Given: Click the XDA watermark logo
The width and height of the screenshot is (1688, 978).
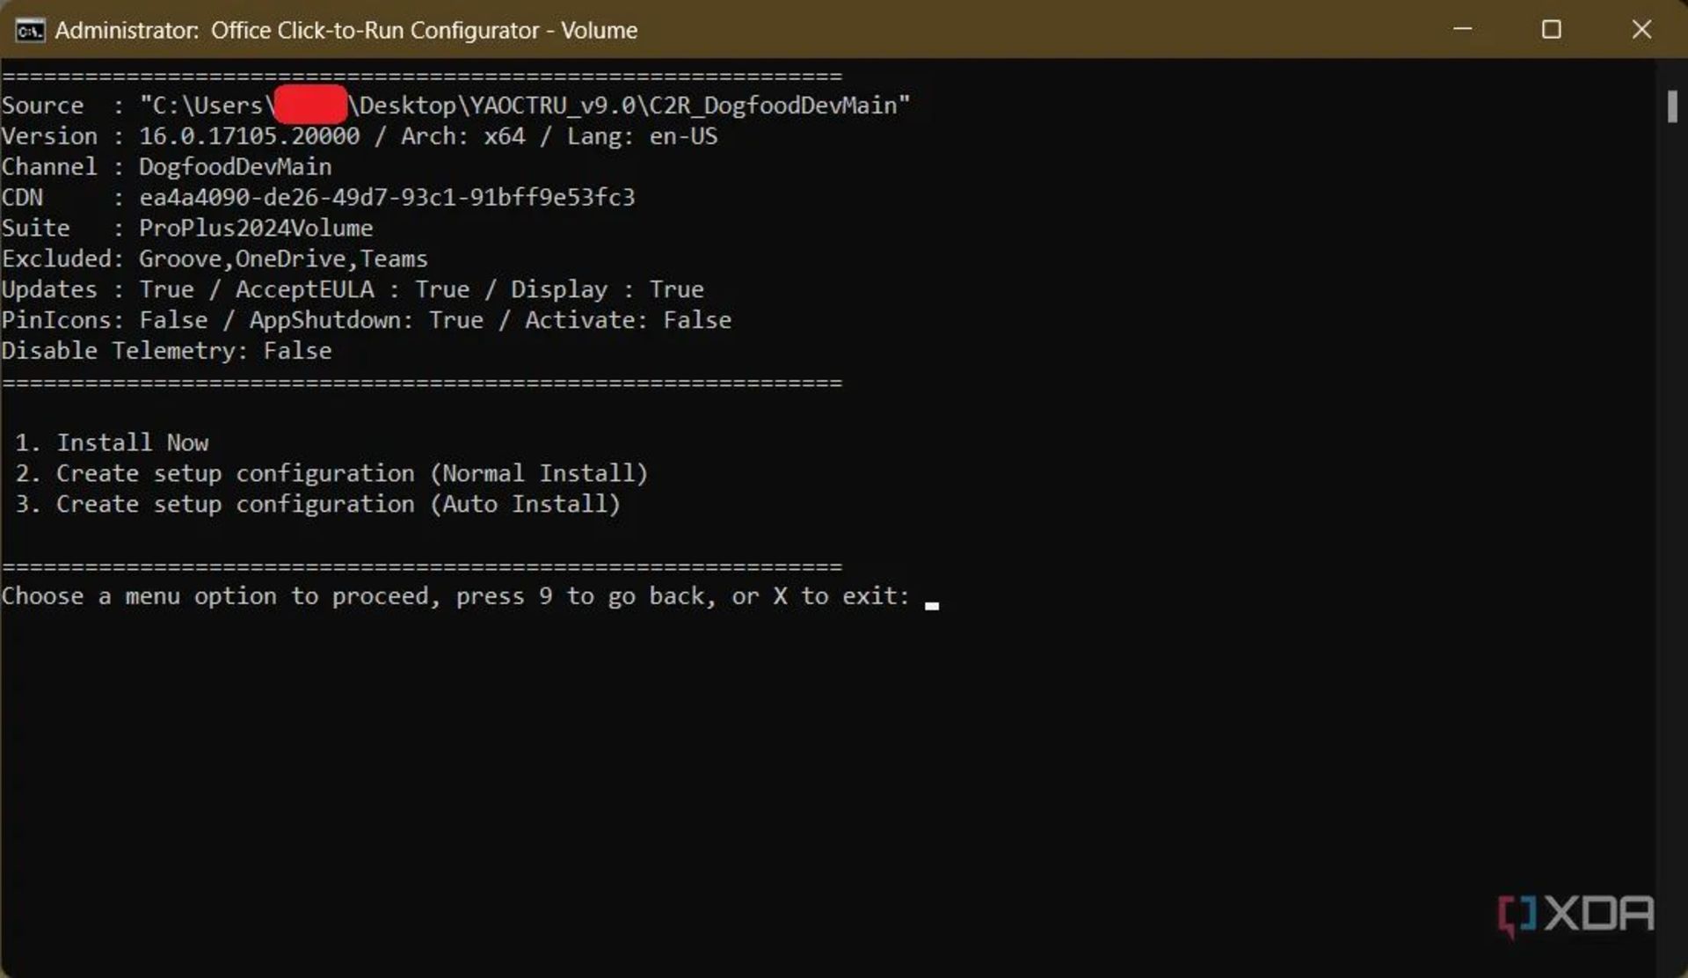Looking at the screenshot, I should (1575, 915).
